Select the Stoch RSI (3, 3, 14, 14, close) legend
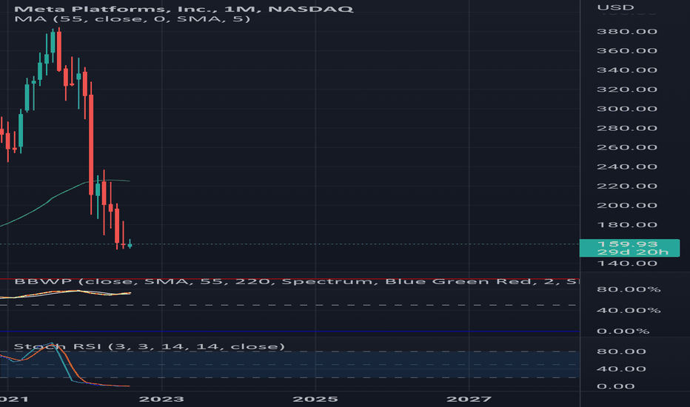The height and width of the screenshot is (407, 690). point(149,347)
